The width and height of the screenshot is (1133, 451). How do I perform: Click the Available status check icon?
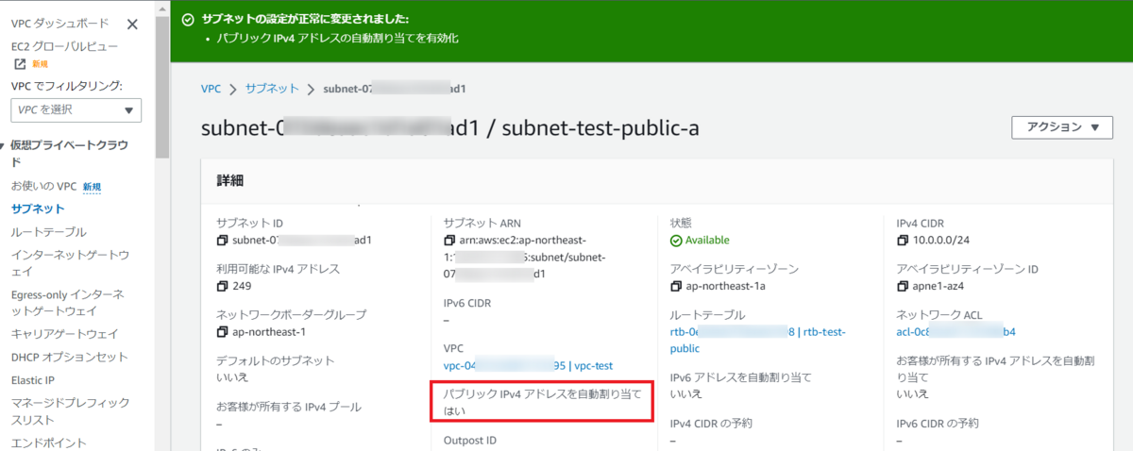pos(676,240)
